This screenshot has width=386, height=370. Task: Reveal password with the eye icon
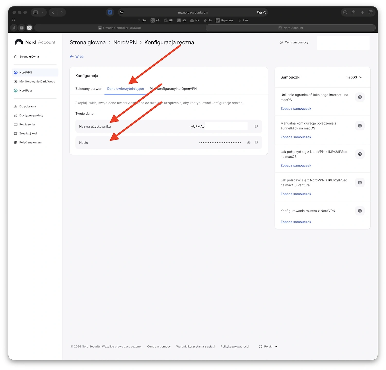click(x=249, y=143)
